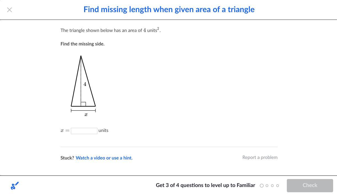The height and width of the screenshot is (195, 337).
Task: Click the answer input box for x
Action: coord(84,131)
